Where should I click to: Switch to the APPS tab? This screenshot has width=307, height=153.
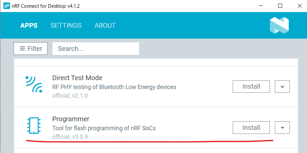tap(29, 26)
